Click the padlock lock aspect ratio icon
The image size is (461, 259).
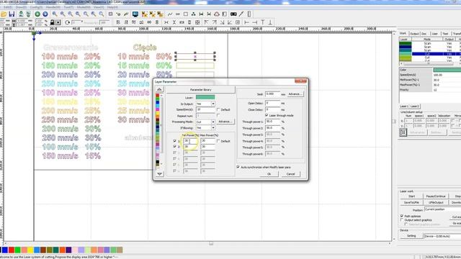tap(52, 22)
